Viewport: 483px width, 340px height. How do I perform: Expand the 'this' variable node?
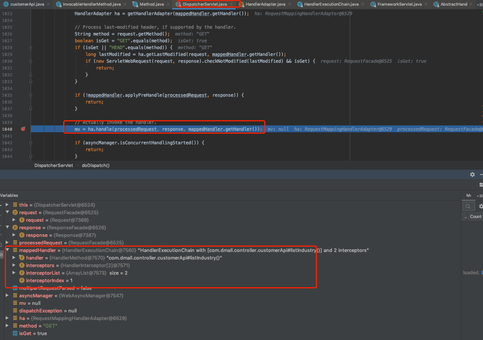[x=7, y=205]
